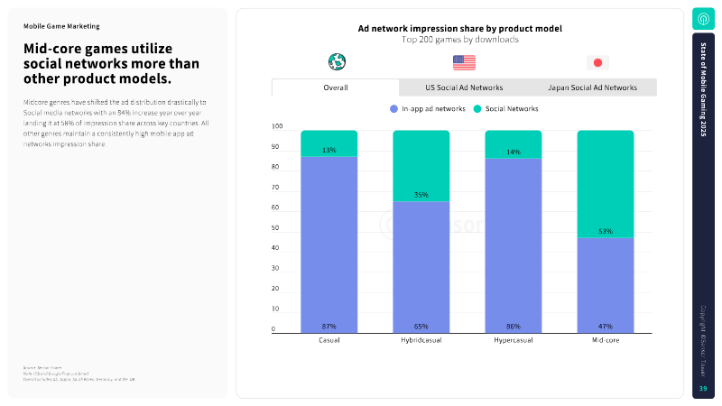Click the US flag icon

pos(464,62)
